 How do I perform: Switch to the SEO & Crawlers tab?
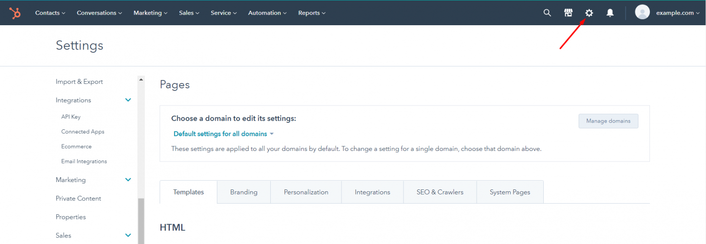tap(440, 192)
